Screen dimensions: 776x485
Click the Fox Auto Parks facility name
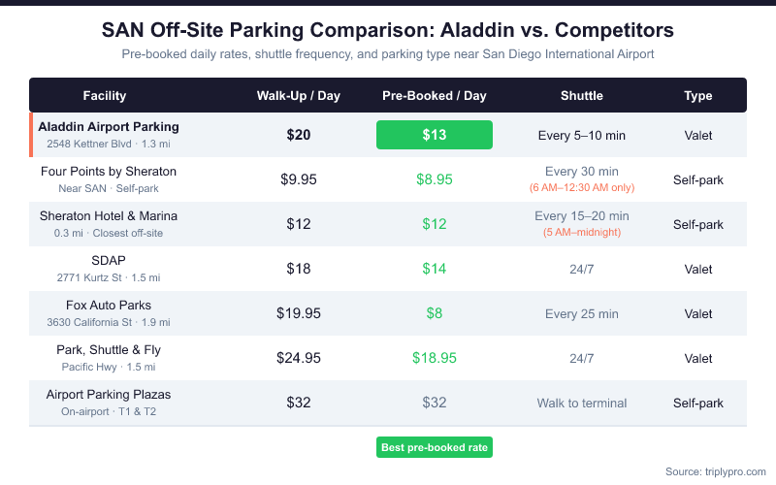[x=109, y=306]
